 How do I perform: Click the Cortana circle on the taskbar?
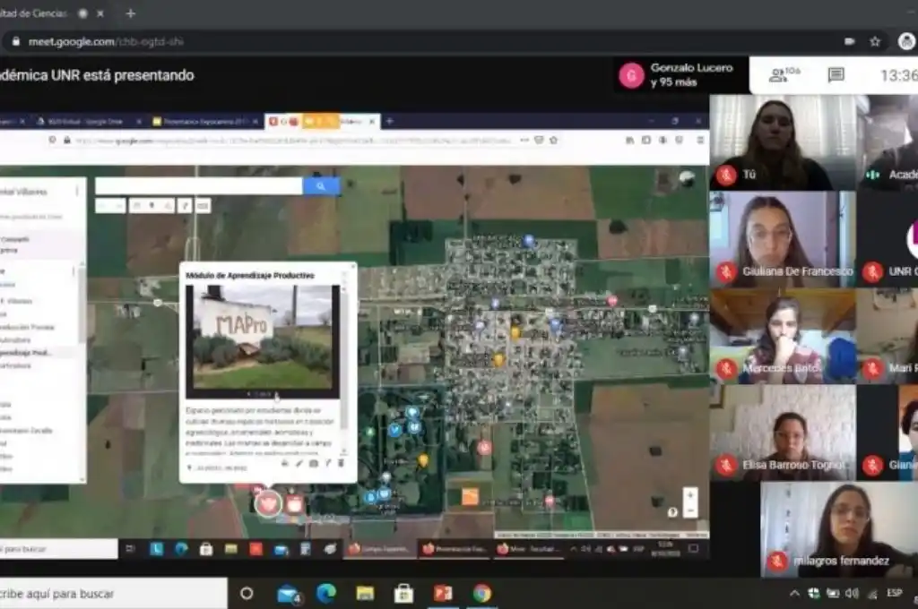click(x=247, y=593)
